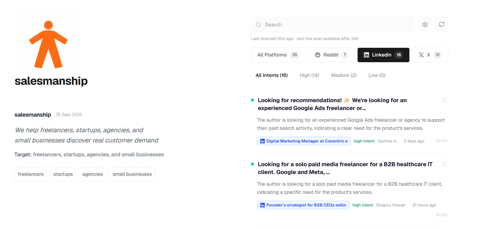Click the Google Ads freelancer post description
The height and width of the screenshot is (229, 485).
(351, 124)
